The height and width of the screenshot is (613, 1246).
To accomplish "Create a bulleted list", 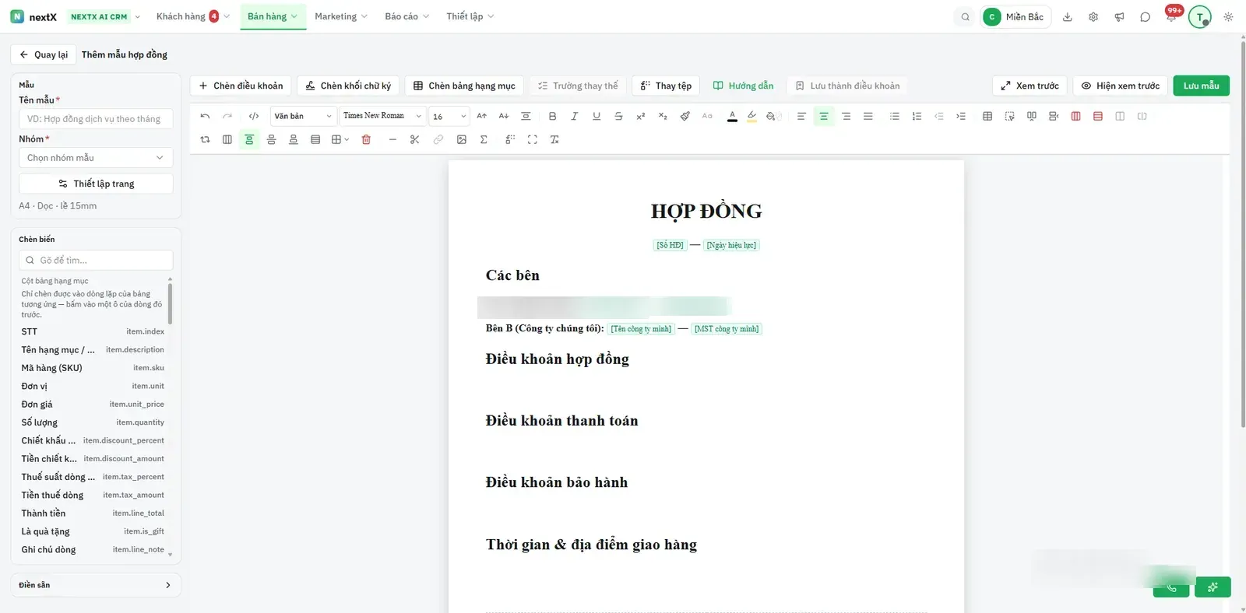I will (895, 117).
